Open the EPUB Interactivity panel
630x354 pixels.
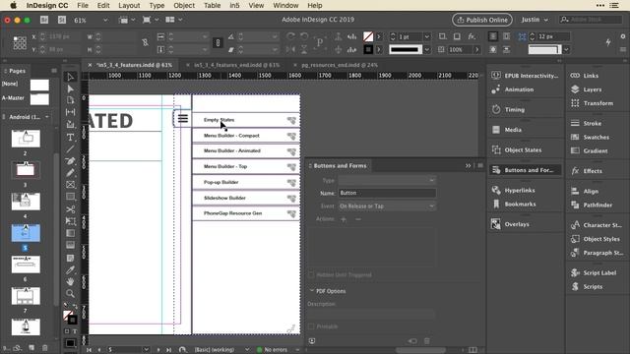click(525, 76)
